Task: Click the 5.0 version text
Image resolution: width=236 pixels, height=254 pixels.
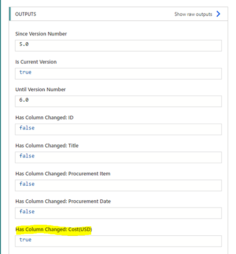Action: (x=24, y=44)
